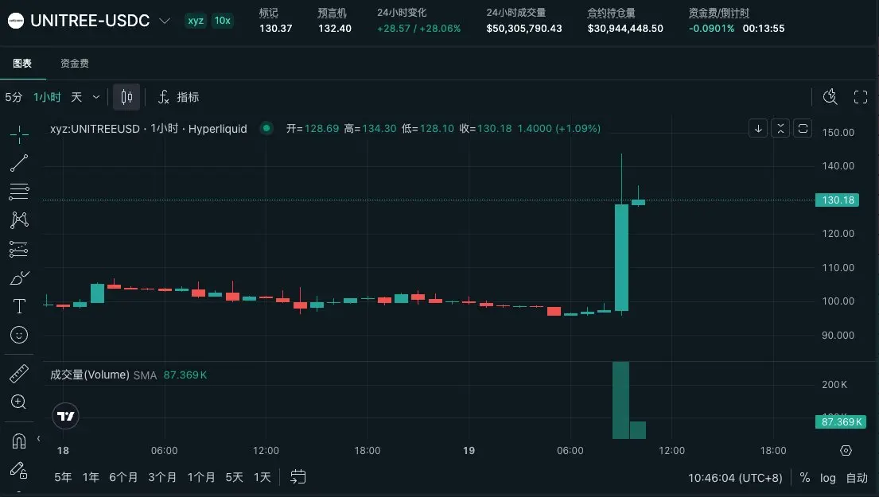This screenshot has height=497, width=879.
Task: Click the +28.57 / +28.06% change value
Action: click(x=418, y=28)
